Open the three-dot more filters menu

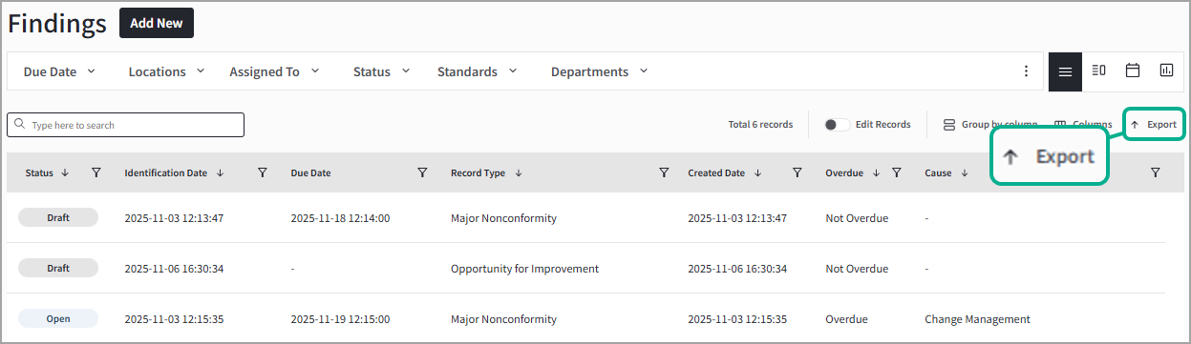click(1026, 71)
